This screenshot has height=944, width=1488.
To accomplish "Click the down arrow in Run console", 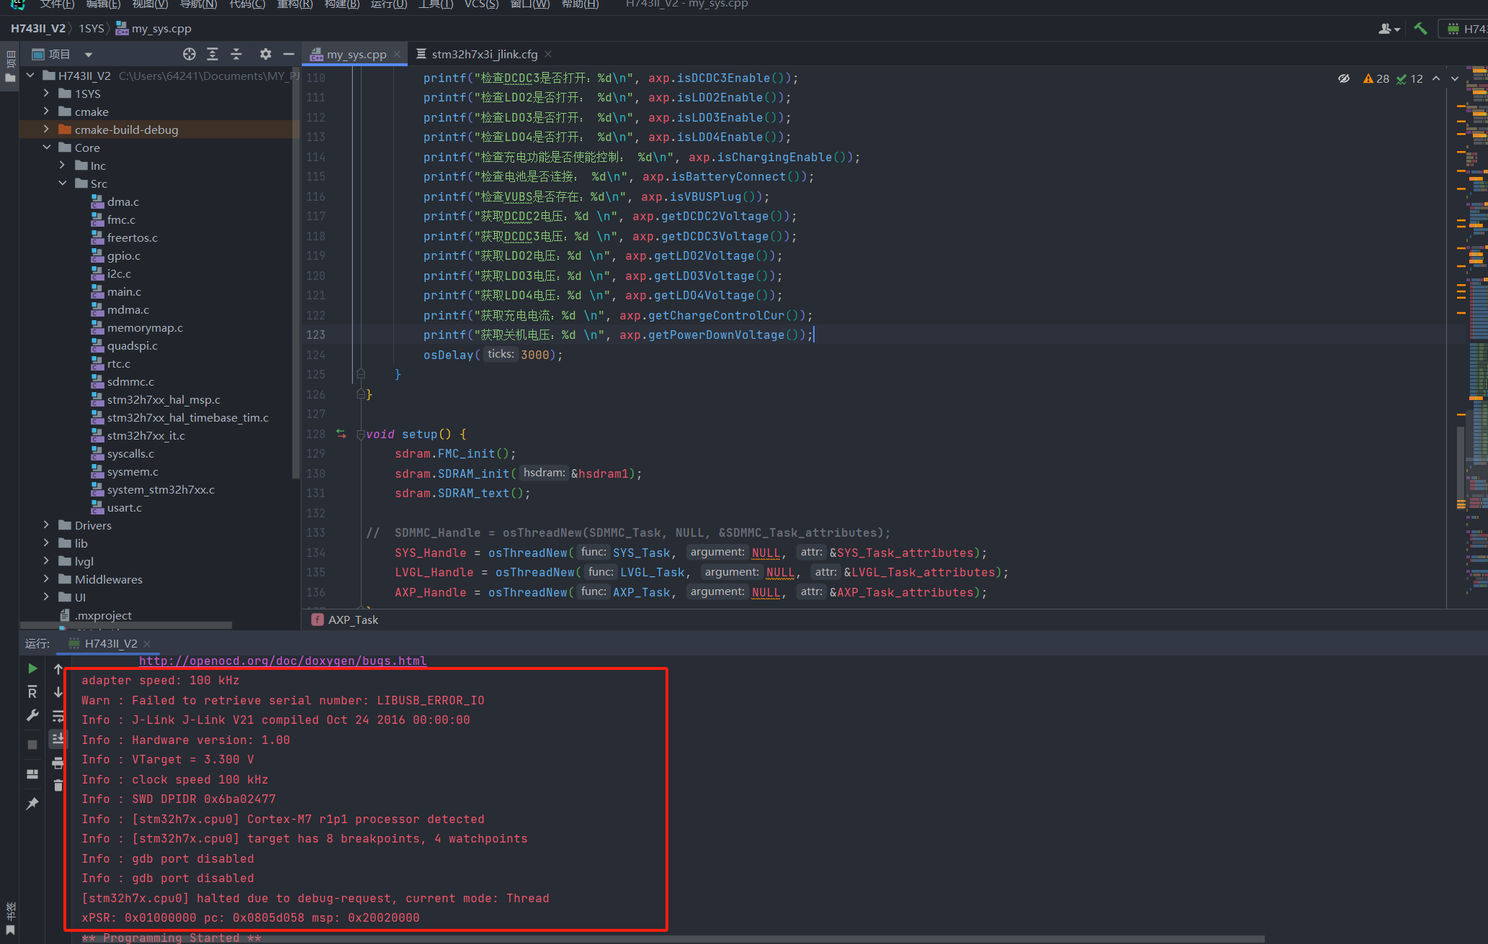I will (58, 692).
